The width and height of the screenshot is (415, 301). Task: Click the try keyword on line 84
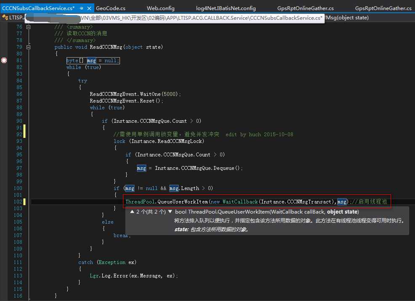pyautogui.click(x=82, y=81)
